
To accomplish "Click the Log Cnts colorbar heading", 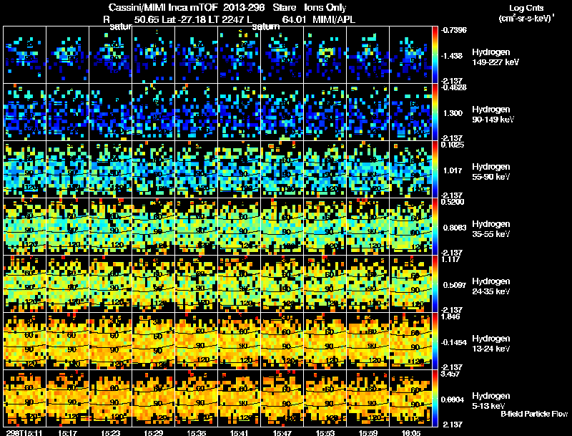I will tap(526, 8).
